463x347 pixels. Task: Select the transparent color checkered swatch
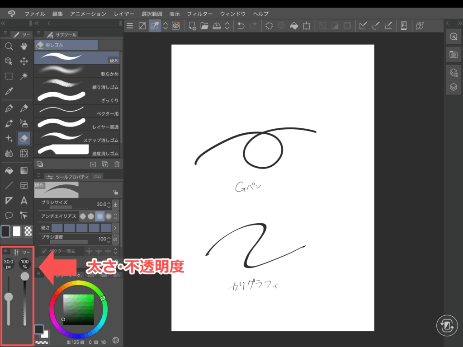click(28, 231)
